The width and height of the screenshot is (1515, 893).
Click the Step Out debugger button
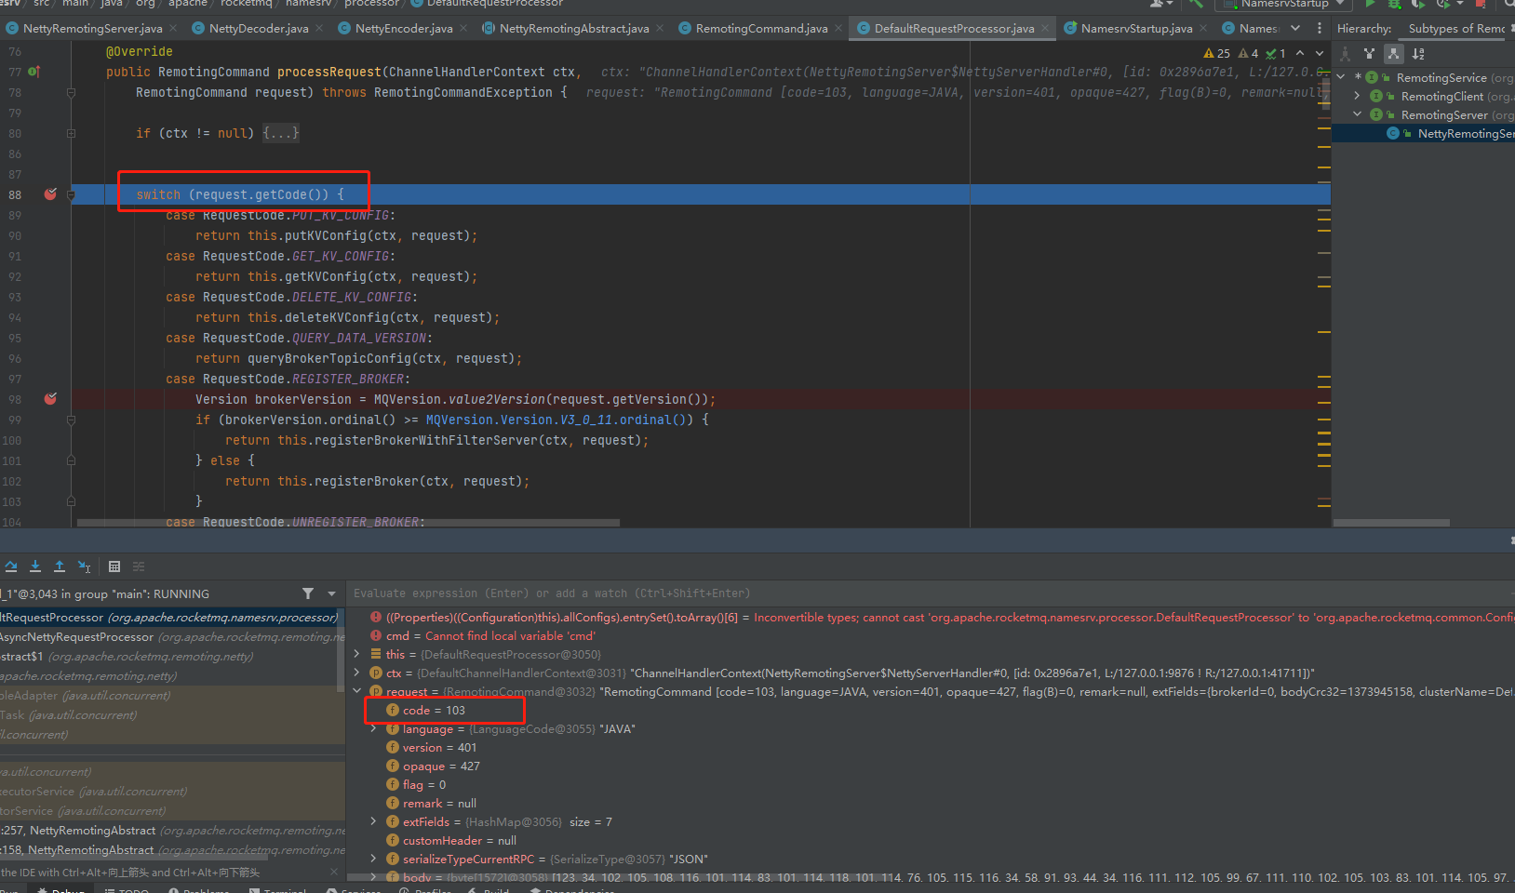coord(60,566)
